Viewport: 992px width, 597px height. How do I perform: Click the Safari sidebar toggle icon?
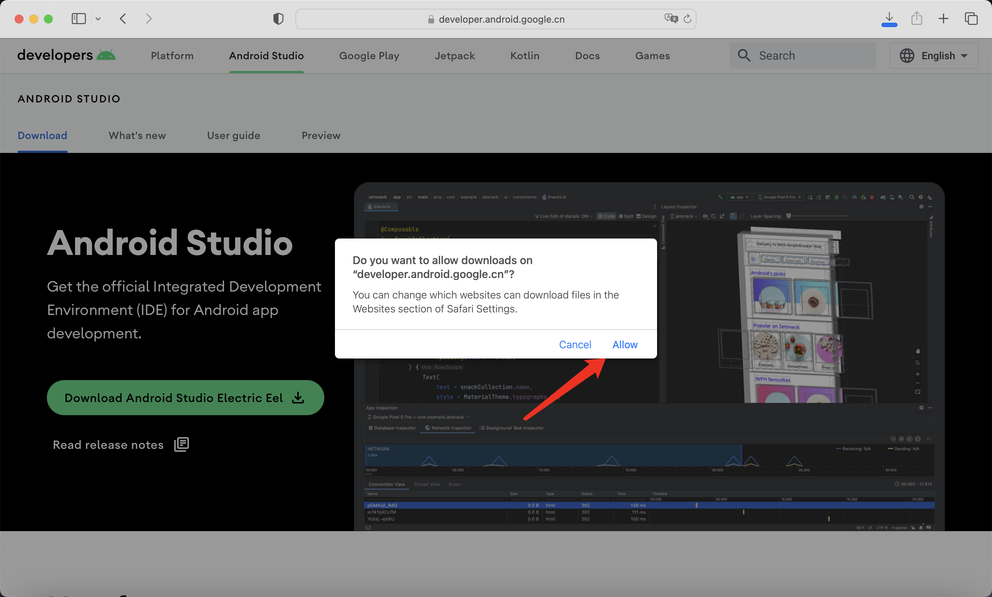click(78, 19)
